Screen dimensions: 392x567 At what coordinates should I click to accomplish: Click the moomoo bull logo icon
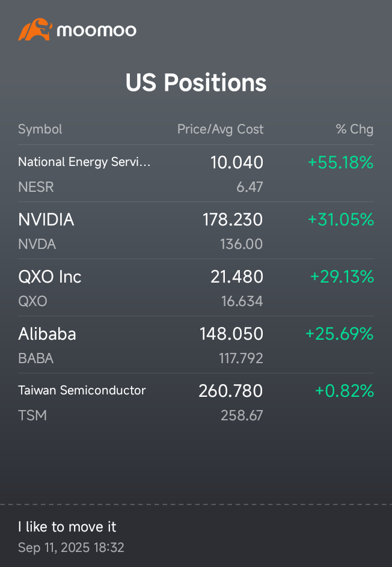coord(35,29)
